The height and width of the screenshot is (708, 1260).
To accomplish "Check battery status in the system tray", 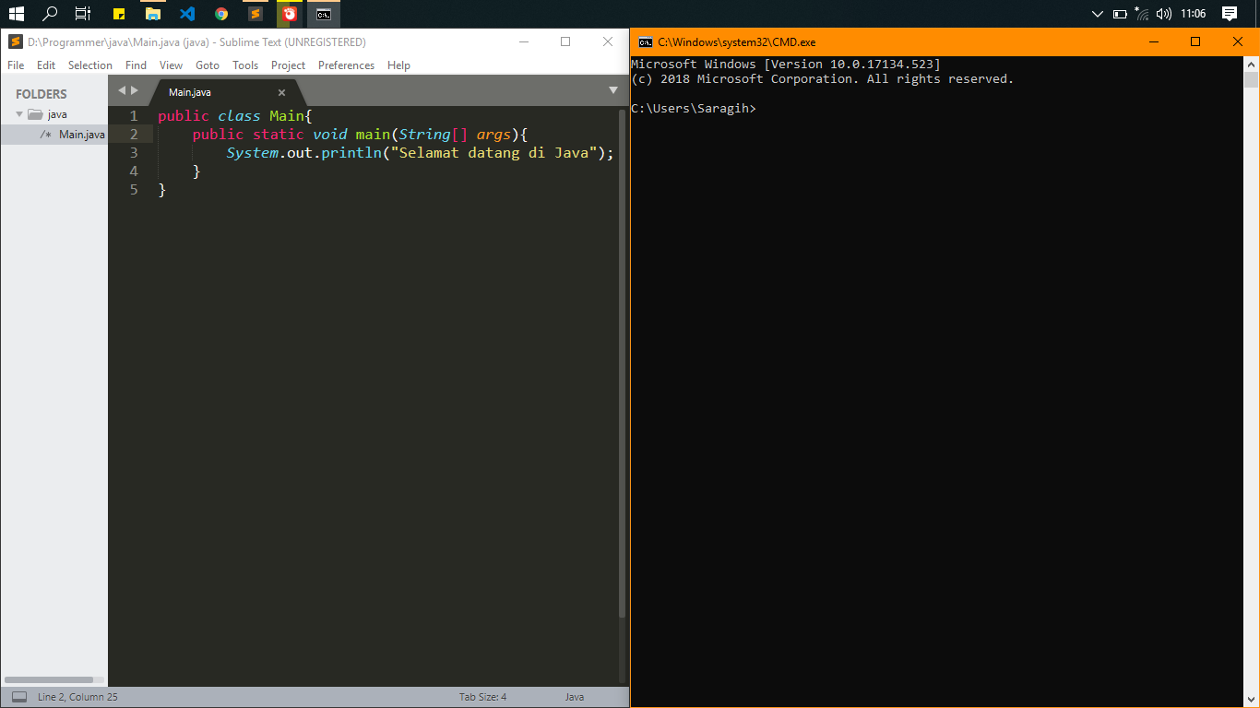I will click(1120, 14).
